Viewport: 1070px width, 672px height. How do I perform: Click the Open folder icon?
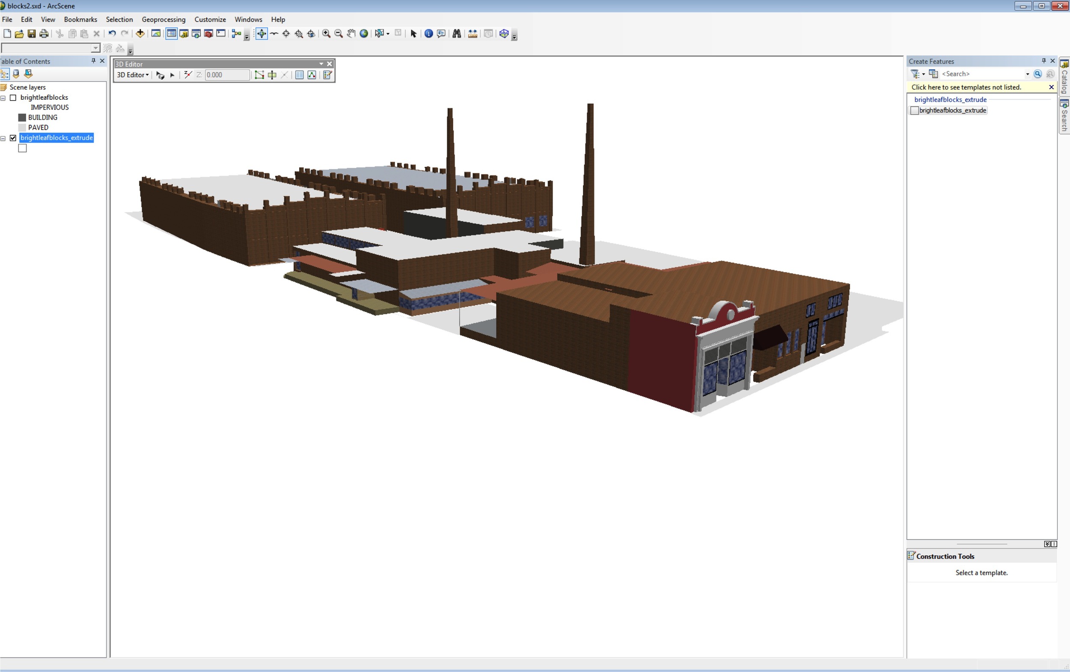(19, 34)
